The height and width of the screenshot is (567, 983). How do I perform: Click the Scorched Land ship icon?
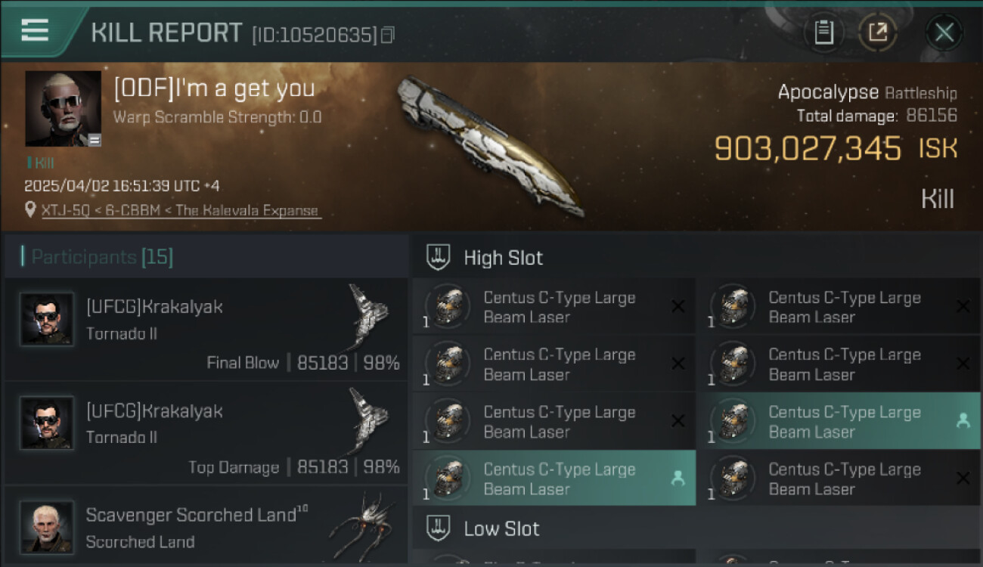click(361, 527)
